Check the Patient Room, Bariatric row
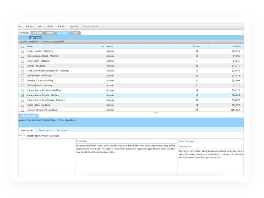264x198 pixels. click(x=22, y=90)
